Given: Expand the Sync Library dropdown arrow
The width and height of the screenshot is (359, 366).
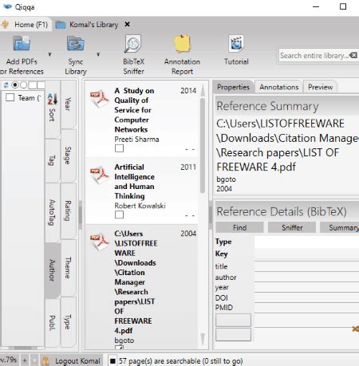Looking at the screenshot, I should tap(98, 54).
